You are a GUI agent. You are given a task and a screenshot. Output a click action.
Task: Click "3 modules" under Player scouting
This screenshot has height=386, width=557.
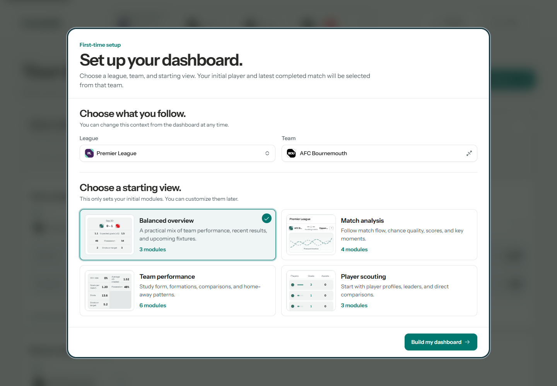354,305
